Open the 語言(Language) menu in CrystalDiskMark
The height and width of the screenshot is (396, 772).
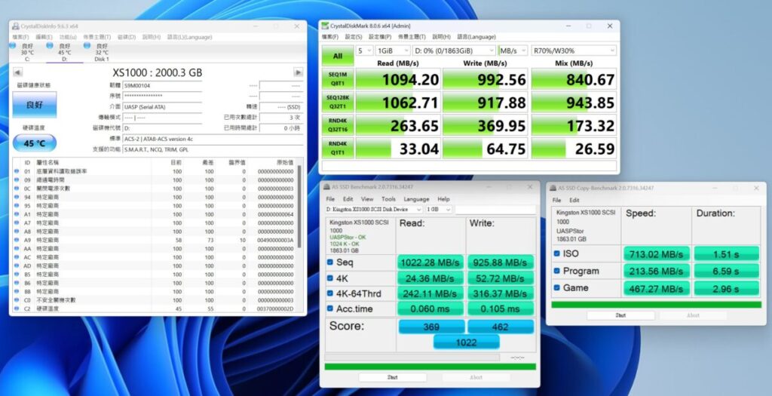click(x=476, y=37)
